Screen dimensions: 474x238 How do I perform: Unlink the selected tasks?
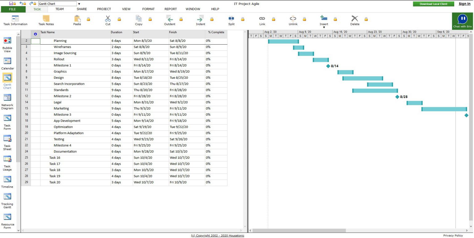point(293,20)
